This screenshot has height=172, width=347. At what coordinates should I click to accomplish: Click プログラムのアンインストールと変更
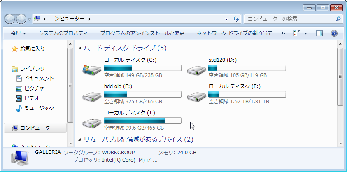(x=142, y=33)
